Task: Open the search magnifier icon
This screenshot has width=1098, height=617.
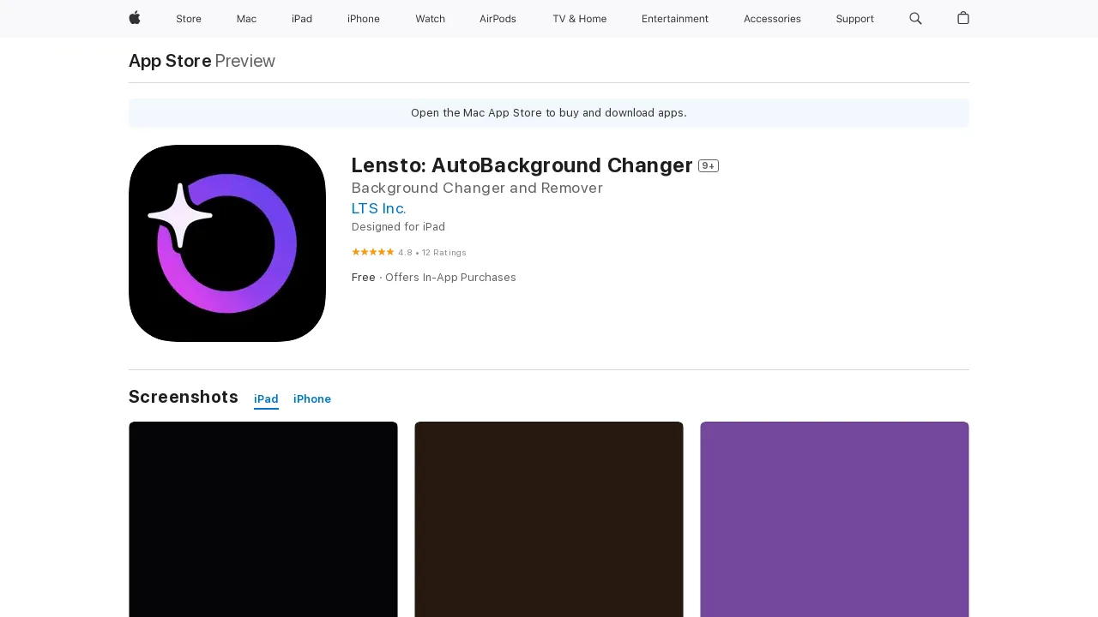Action: 915,18
